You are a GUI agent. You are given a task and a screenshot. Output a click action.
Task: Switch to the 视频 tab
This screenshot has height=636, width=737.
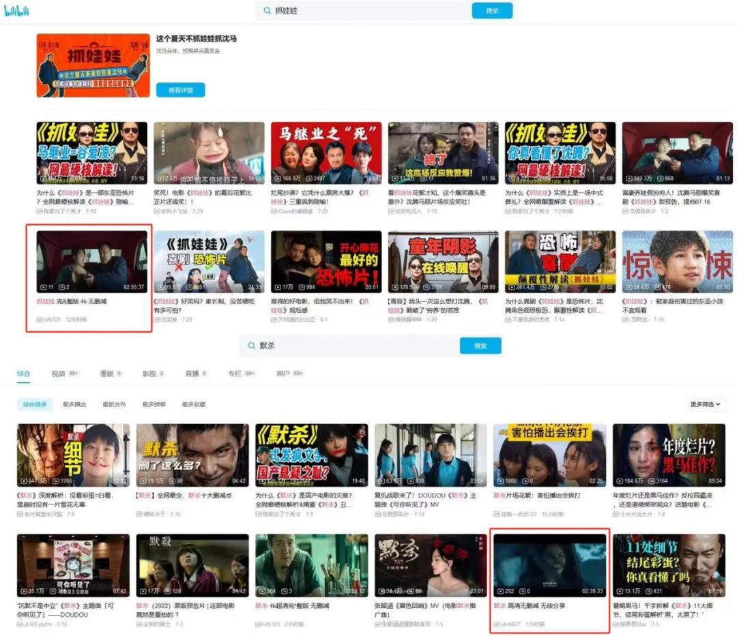click(x=64, y=374)
